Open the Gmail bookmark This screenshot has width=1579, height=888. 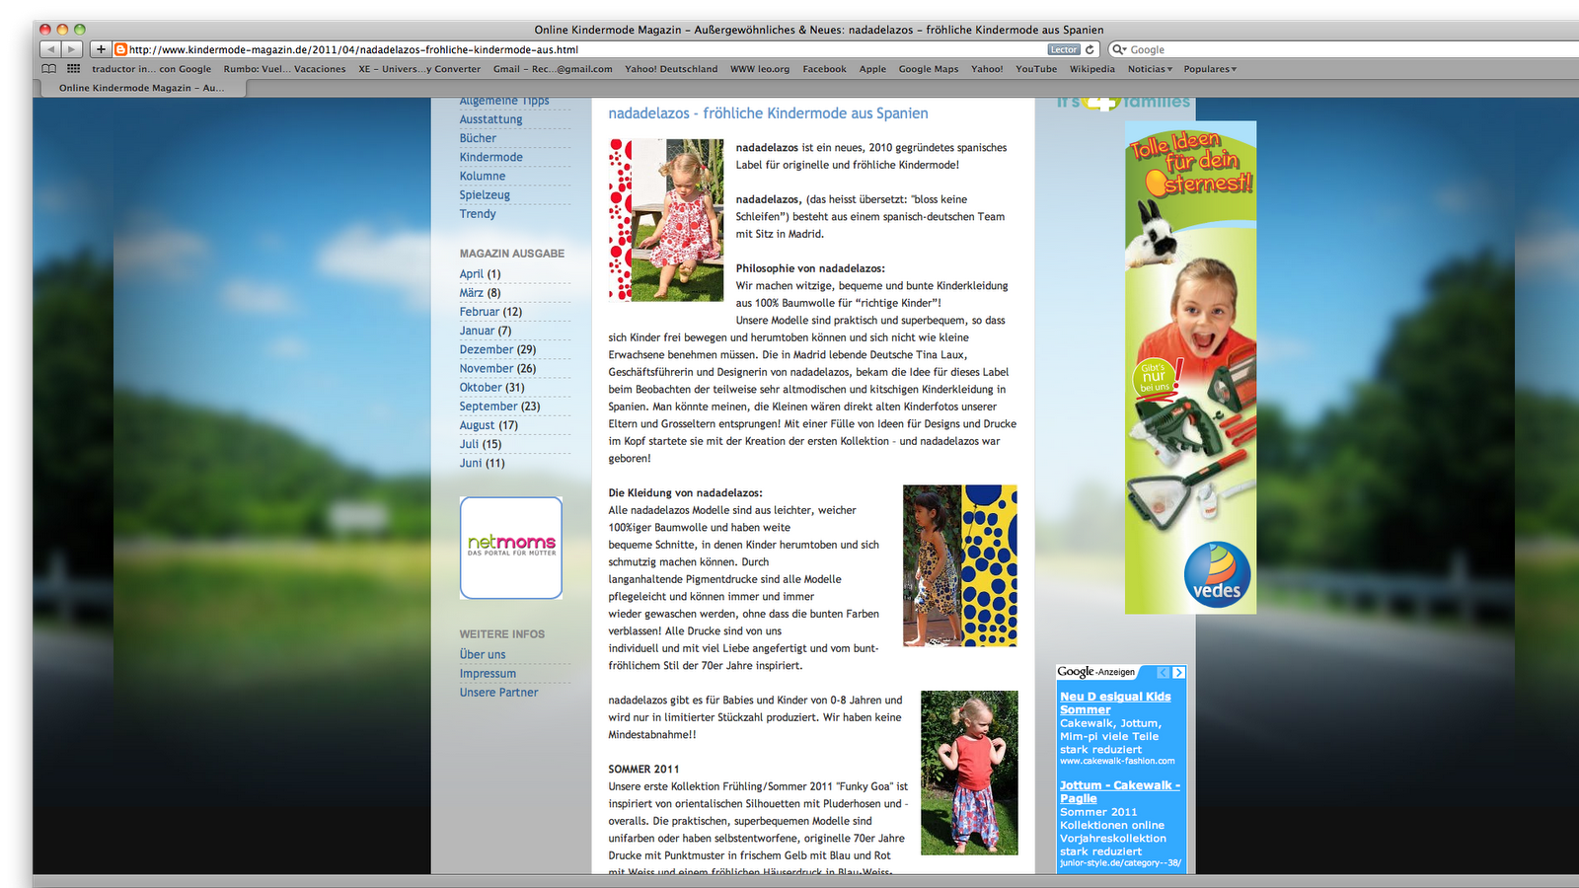(x=553, y=69)
